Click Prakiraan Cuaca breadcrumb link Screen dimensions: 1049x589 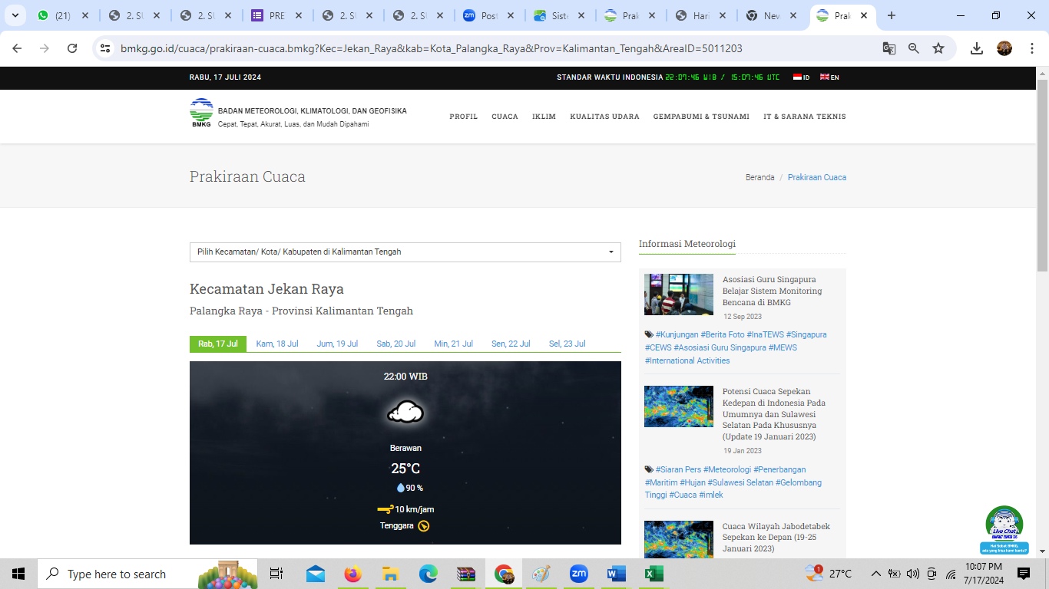[x=817, y=177]
